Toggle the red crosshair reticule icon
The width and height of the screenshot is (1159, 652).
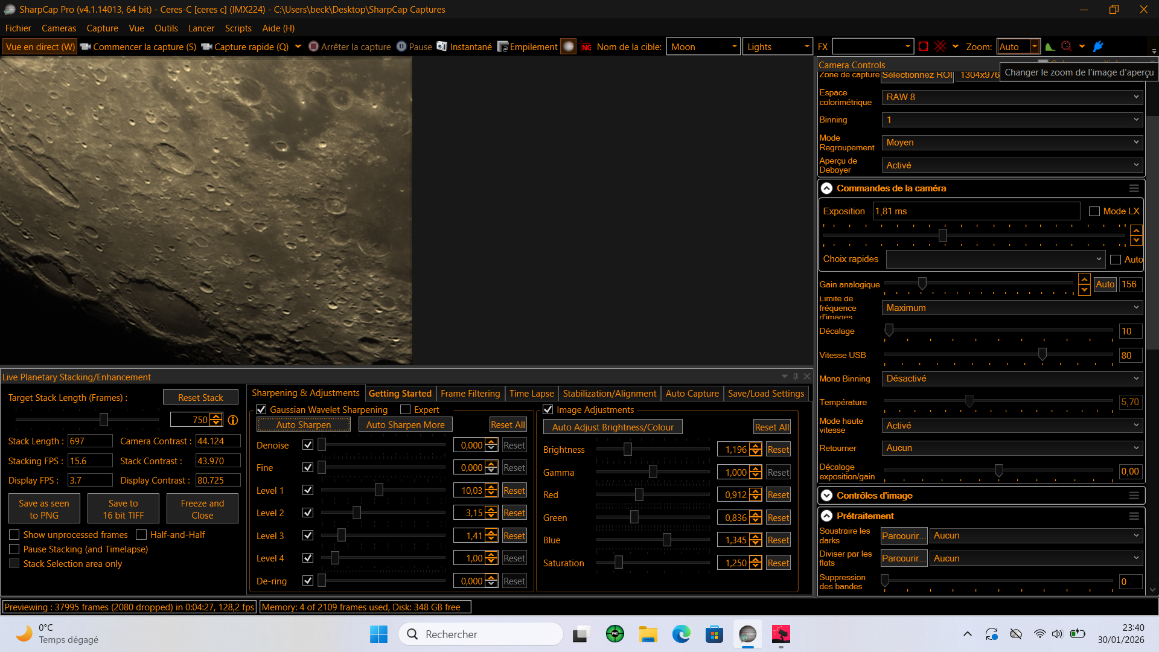coord(940,46)
